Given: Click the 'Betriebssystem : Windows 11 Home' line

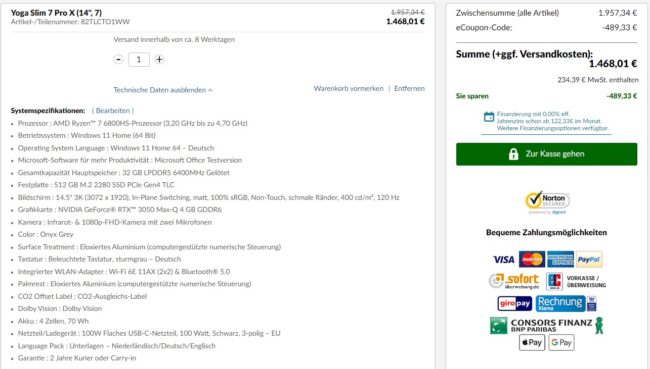Looking at the screenshot, I should (x=86, y=135).
